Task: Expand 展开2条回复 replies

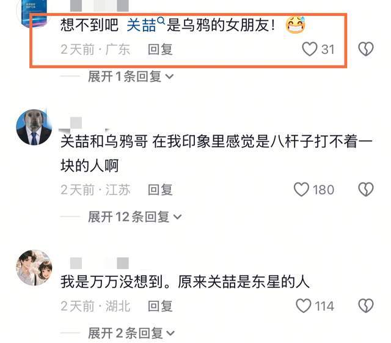Action: (x=131, y=333)
